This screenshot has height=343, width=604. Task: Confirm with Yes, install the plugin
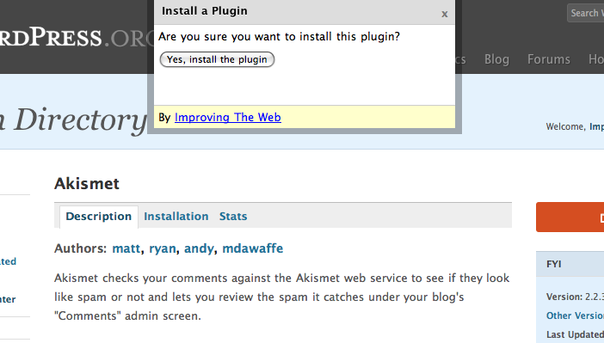(x=217, y=59)
